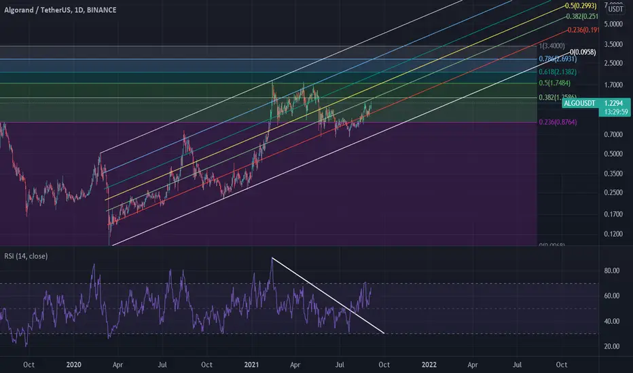
Task: Select the 1(3.4000) Fibonacci level label
Action: click(x=552, y=45)
